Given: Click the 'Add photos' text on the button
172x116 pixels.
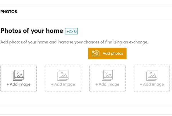Looking at the screenshot, I should point(113,53).
